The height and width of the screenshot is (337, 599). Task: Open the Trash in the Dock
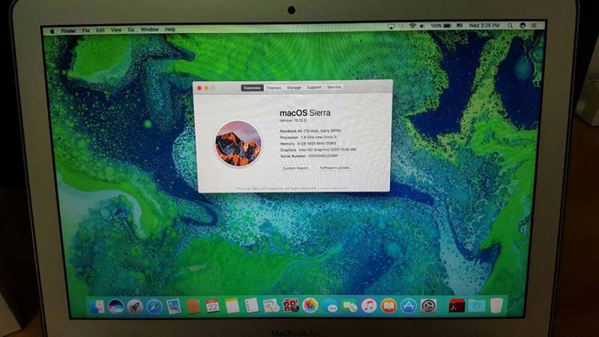pos(496,306)
